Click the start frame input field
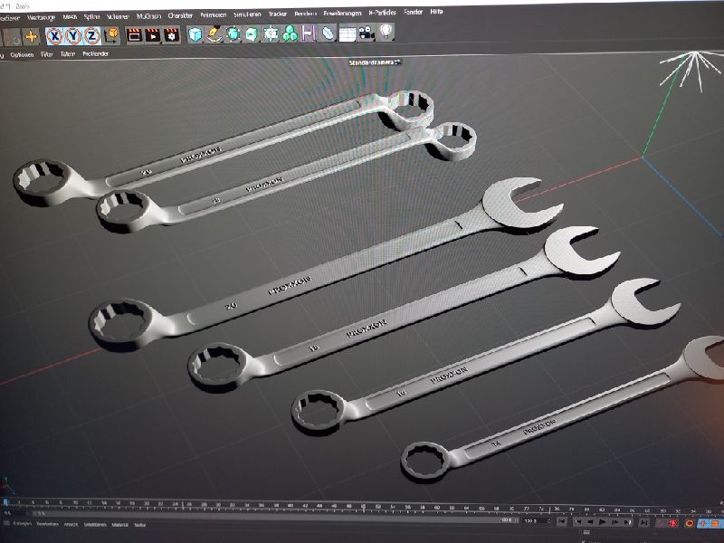Image resolution: width=724 pixels, height=543 pixels. pos(14,512)
